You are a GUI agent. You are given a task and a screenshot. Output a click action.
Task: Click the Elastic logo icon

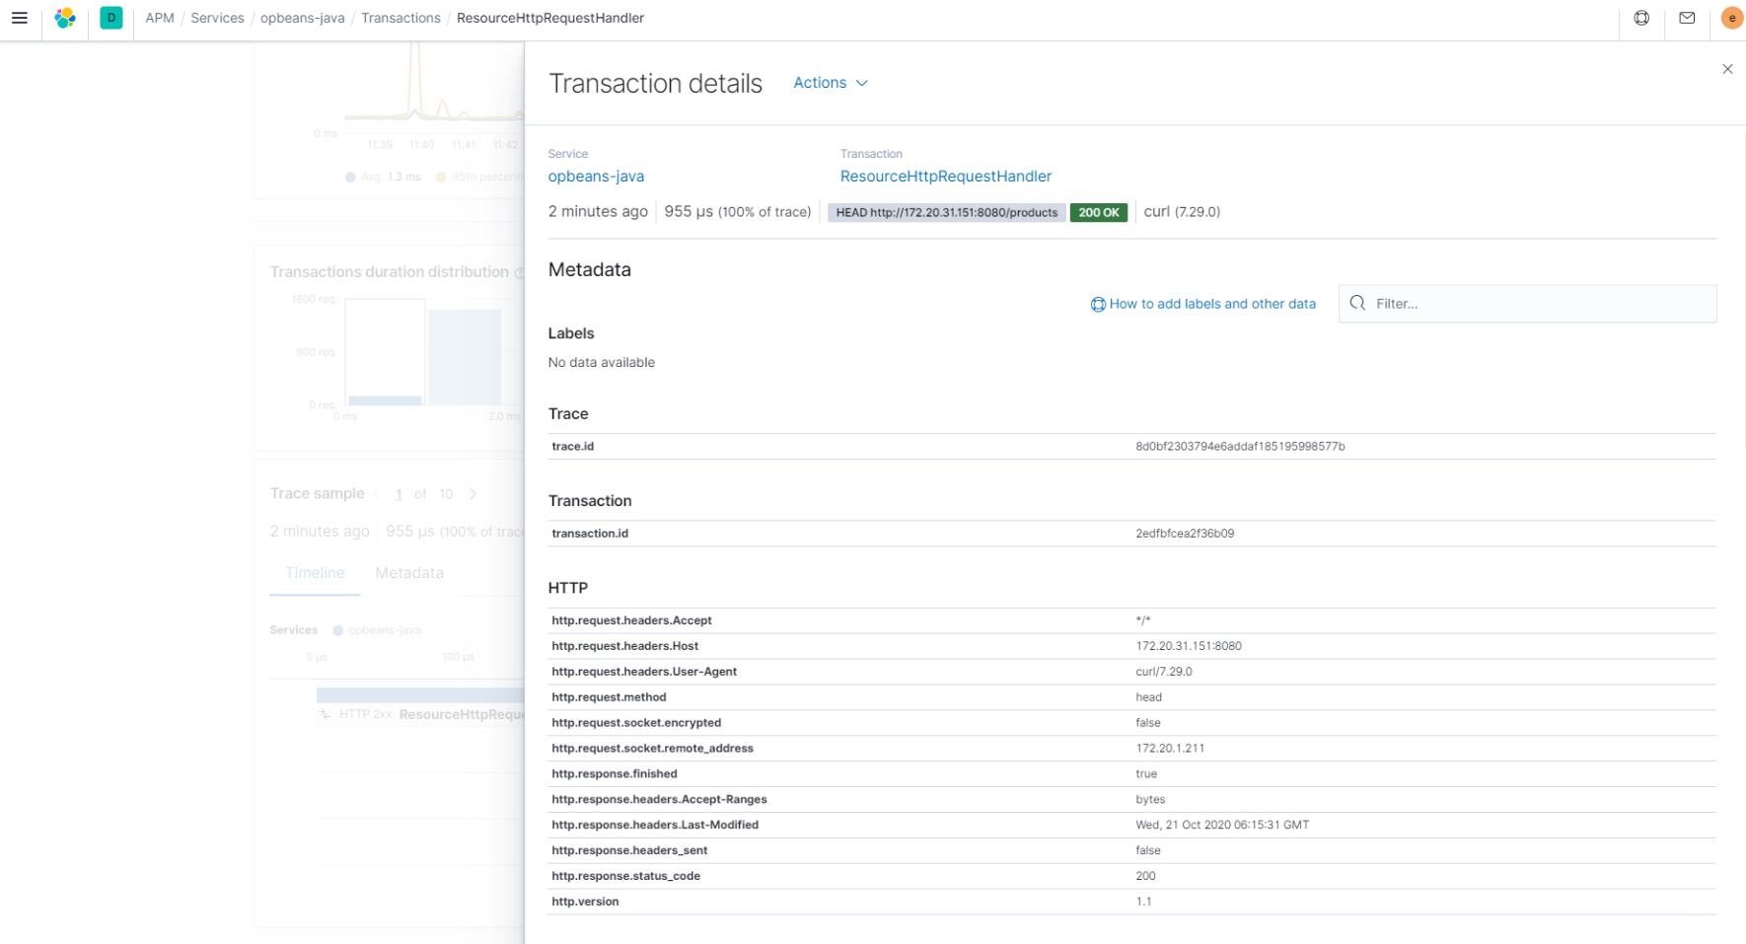65,18
